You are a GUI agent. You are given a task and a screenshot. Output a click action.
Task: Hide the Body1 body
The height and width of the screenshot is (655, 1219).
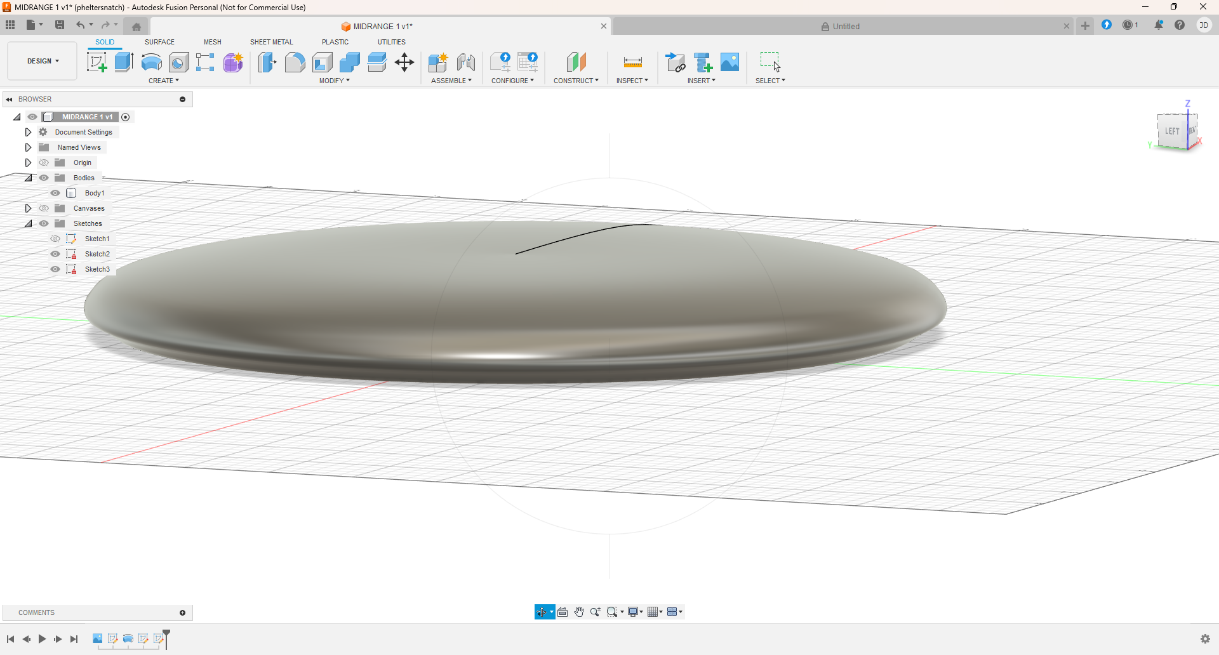55,193
